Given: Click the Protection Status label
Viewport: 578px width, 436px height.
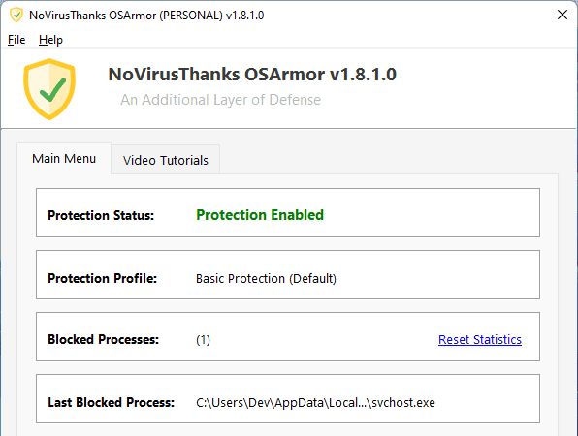Looking at the screenshot, I should [x=101, y=215].
